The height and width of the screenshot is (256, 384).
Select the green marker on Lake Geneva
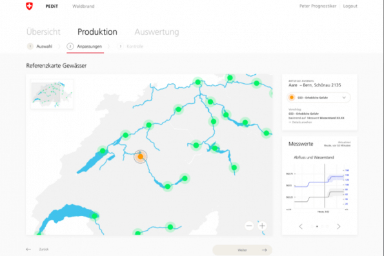94,216
